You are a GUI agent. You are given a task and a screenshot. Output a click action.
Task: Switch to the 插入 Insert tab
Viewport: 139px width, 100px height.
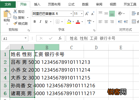pos(37,4)
